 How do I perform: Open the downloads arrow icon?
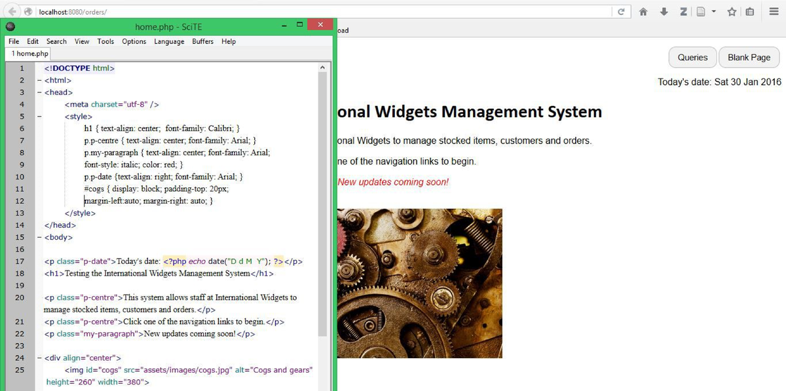(664, 12)
